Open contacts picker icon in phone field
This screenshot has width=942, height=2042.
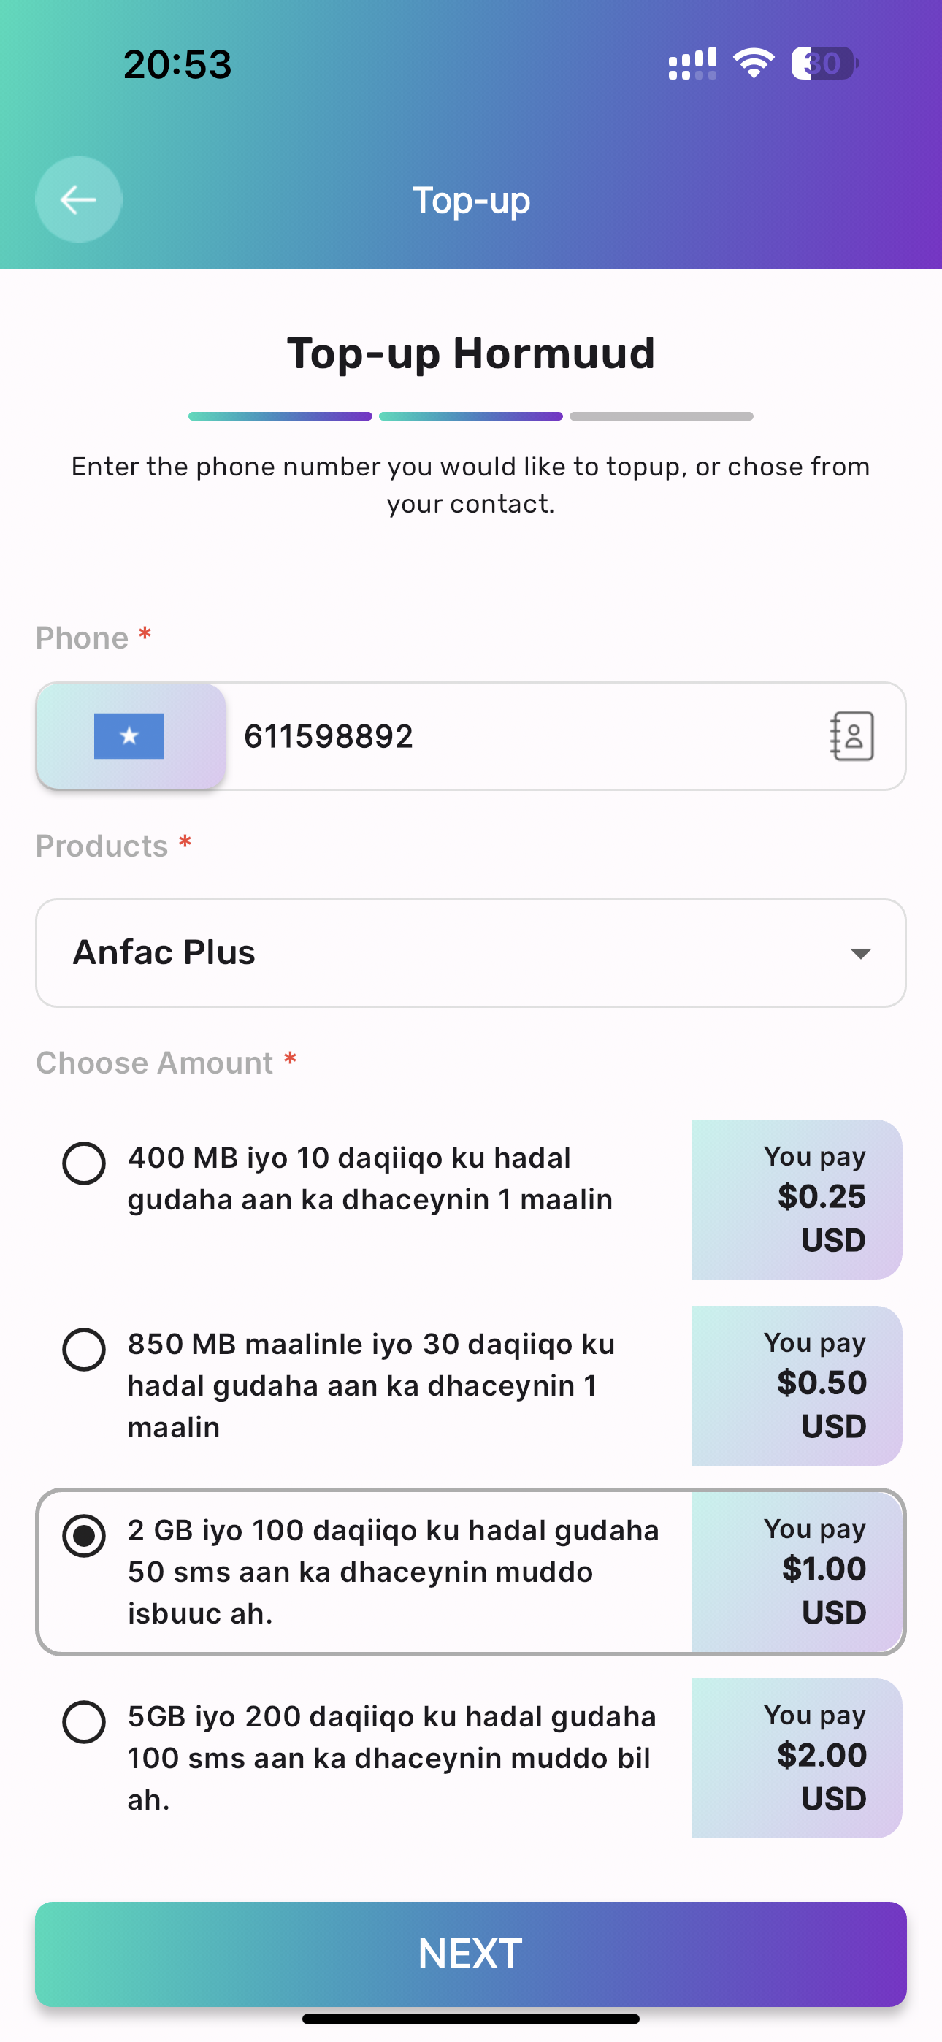(x=851, y=736)
